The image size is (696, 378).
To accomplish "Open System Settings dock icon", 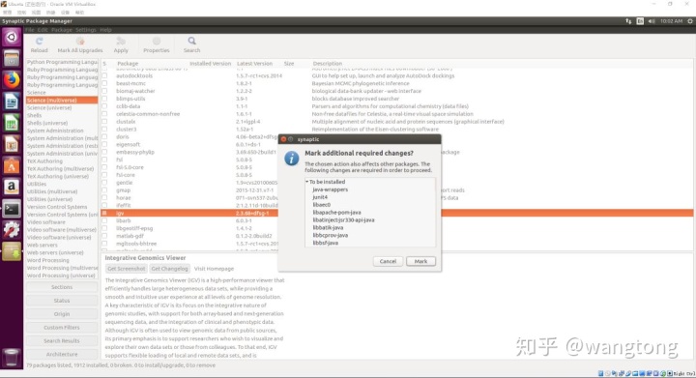I will (x=12, y=230).
